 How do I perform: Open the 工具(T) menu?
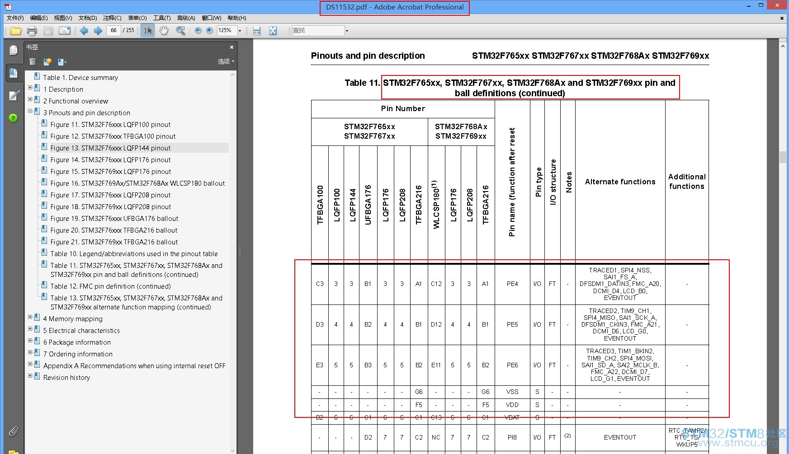click(162, 18)
